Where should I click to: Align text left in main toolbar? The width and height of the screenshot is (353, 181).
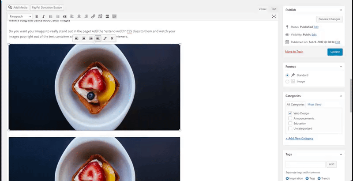(72, 16)
